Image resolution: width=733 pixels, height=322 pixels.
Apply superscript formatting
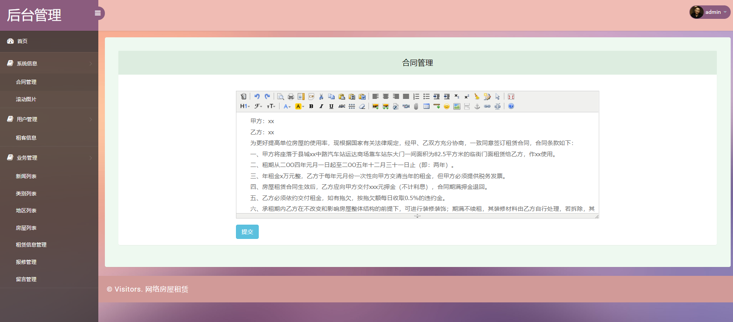tap(467, 97)
